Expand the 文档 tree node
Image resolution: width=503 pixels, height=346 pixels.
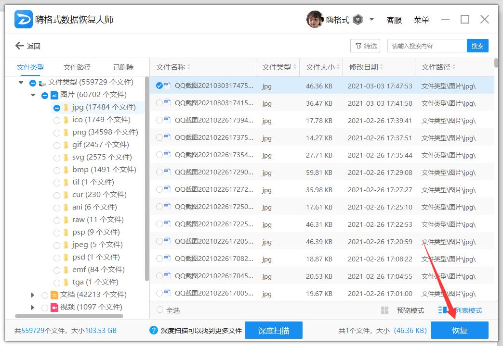click(x=32, y=295)
